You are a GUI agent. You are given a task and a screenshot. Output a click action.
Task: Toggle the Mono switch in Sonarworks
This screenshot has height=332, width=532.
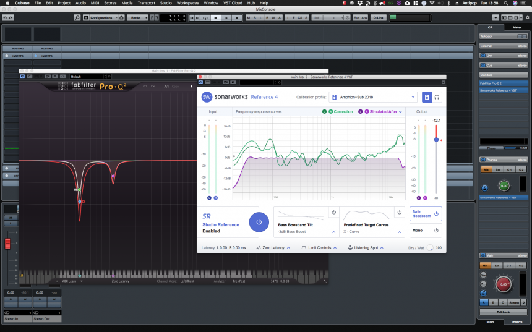click(435, 231)
